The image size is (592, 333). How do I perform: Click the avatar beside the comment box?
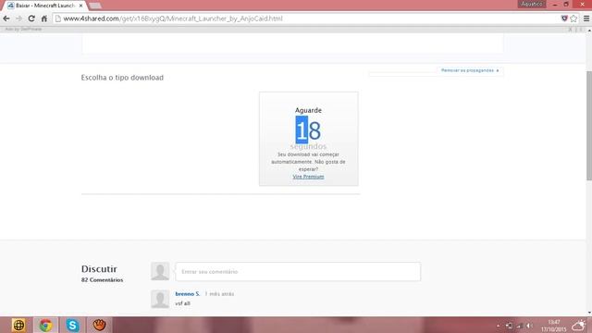pos(160,271)
